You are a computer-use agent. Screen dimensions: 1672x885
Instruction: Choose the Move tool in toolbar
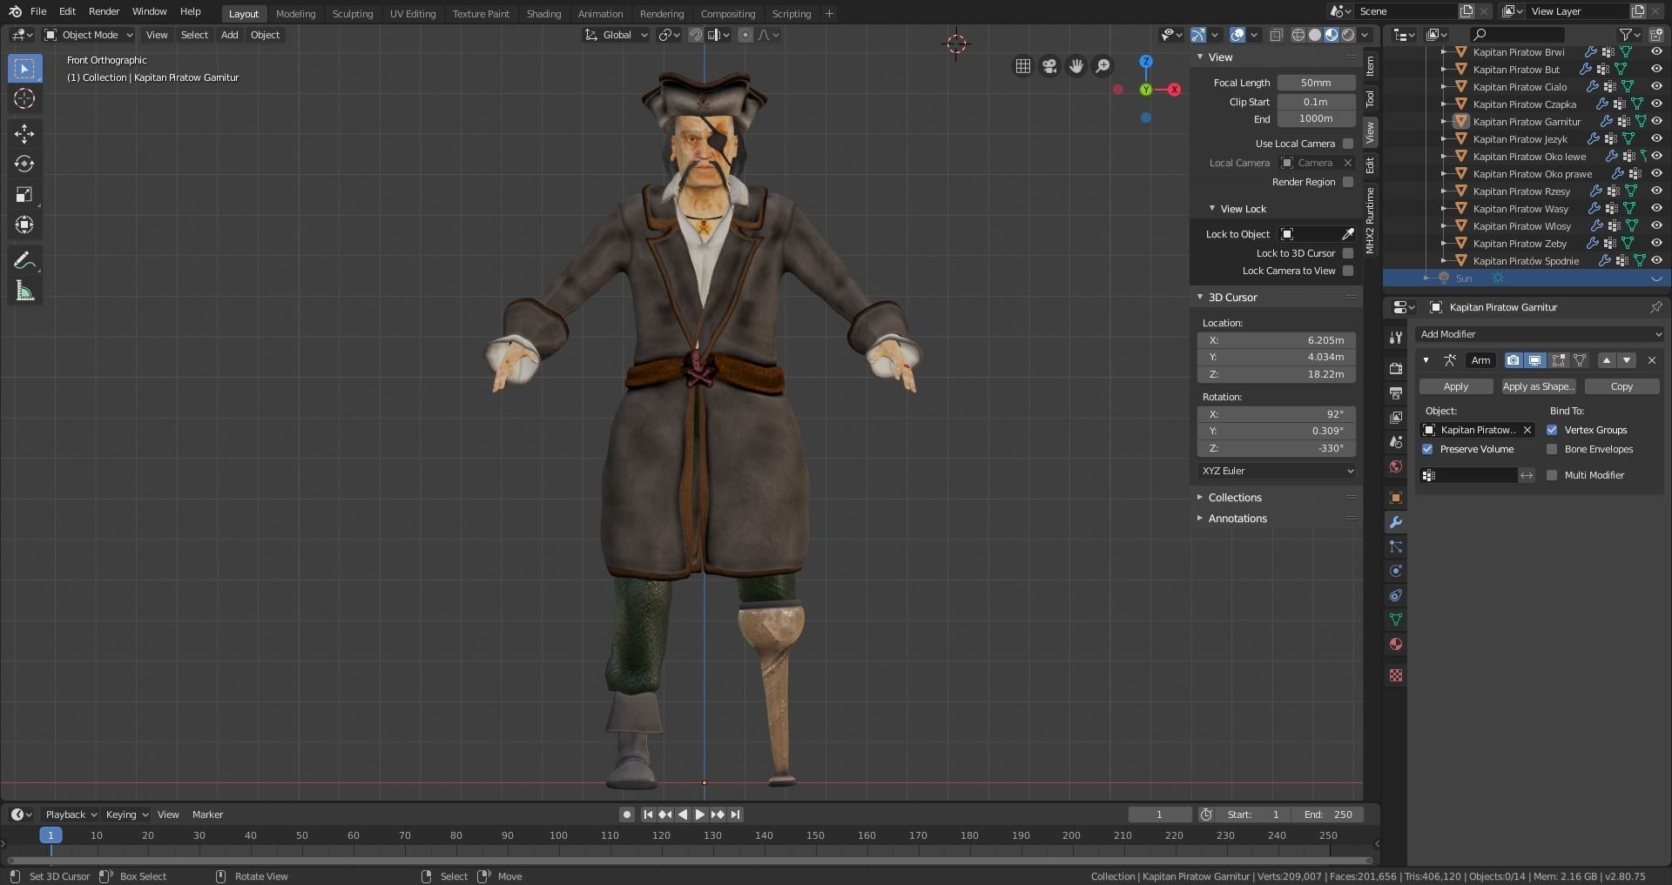tap(24, 133)
